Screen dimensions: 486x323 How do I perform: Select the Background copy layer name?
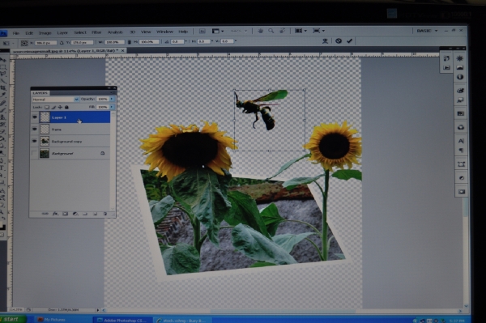pyautogui.click(x=66, y=142)
